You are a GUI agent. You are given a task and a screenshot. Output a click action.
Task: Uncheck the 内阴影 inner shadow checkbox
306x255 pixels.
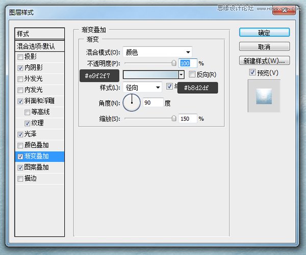pyautogui.click(x=20, y=68)
